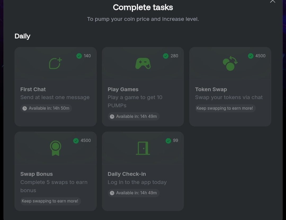Screen dimensions: 286x220
Task: Click the Play Games controller icon
Action: (143, 63)
